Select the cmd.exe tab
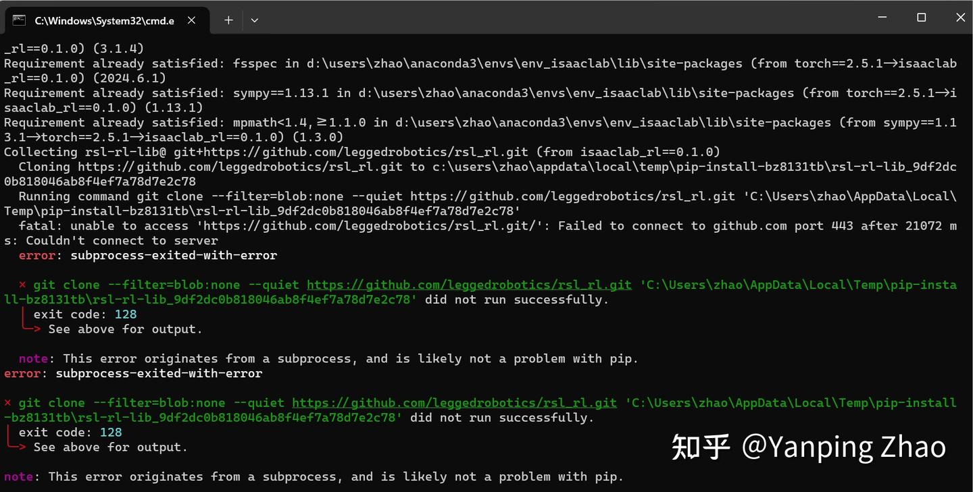973x492 pixels. [x=105, y=20]
